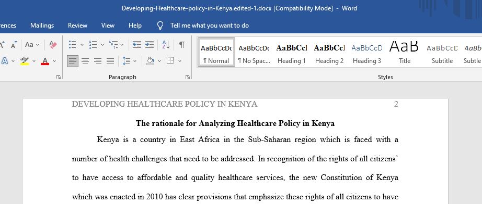
Task: Toggle Show/Hide paragraph marks
Action: click(182, 45)
